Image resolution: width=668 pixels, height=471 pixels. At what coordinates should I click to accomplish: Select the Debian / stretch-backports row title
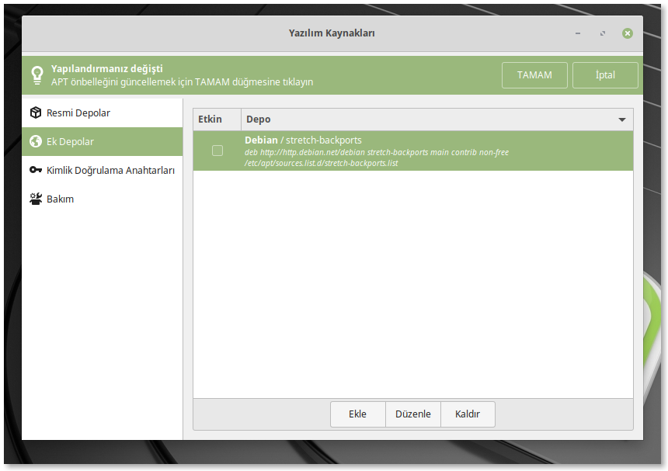point(303,140)
